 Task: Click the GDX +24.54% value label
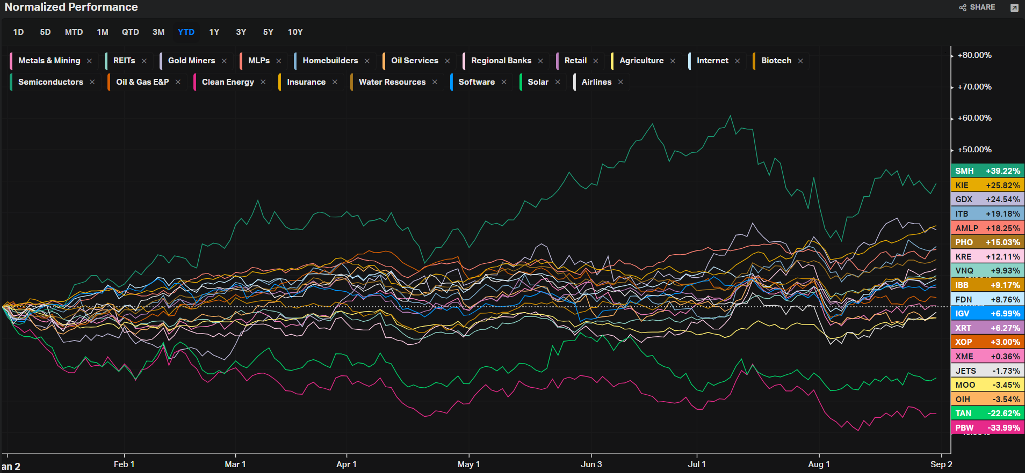coord(987,199)
